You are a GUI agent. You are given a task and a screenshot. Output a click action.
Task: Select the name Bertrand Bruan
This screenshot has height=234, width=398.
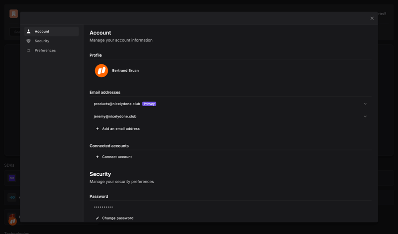point(125,71)
